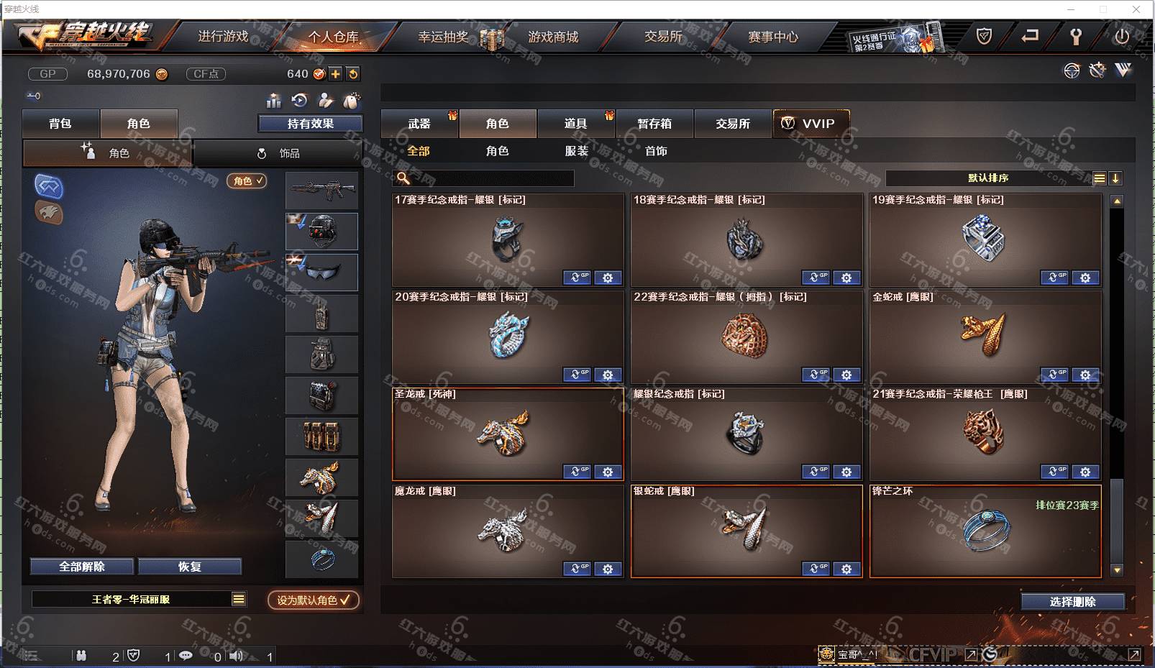Expand the sort list menu icon
Viewport: 1155px width, 668px height.
[x=1100, y=178]
